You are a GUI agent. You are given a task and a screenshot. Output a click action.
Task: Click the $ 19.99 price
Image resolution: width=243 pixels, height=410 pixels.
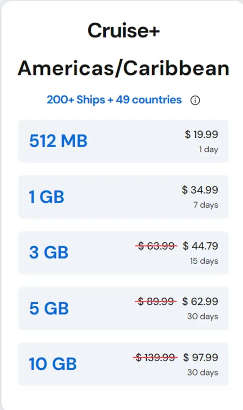click(x=201, y=134)
